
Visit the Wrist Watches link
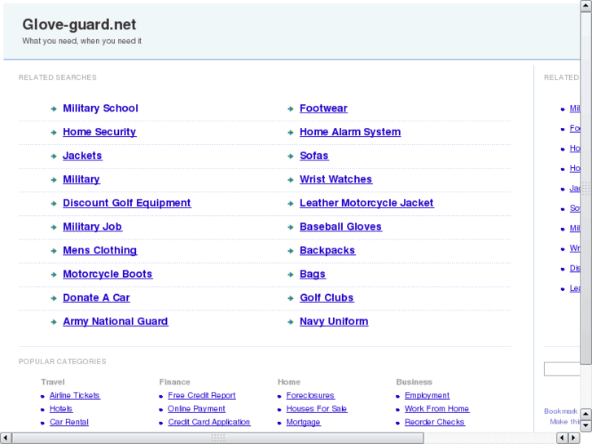(335, 179)
